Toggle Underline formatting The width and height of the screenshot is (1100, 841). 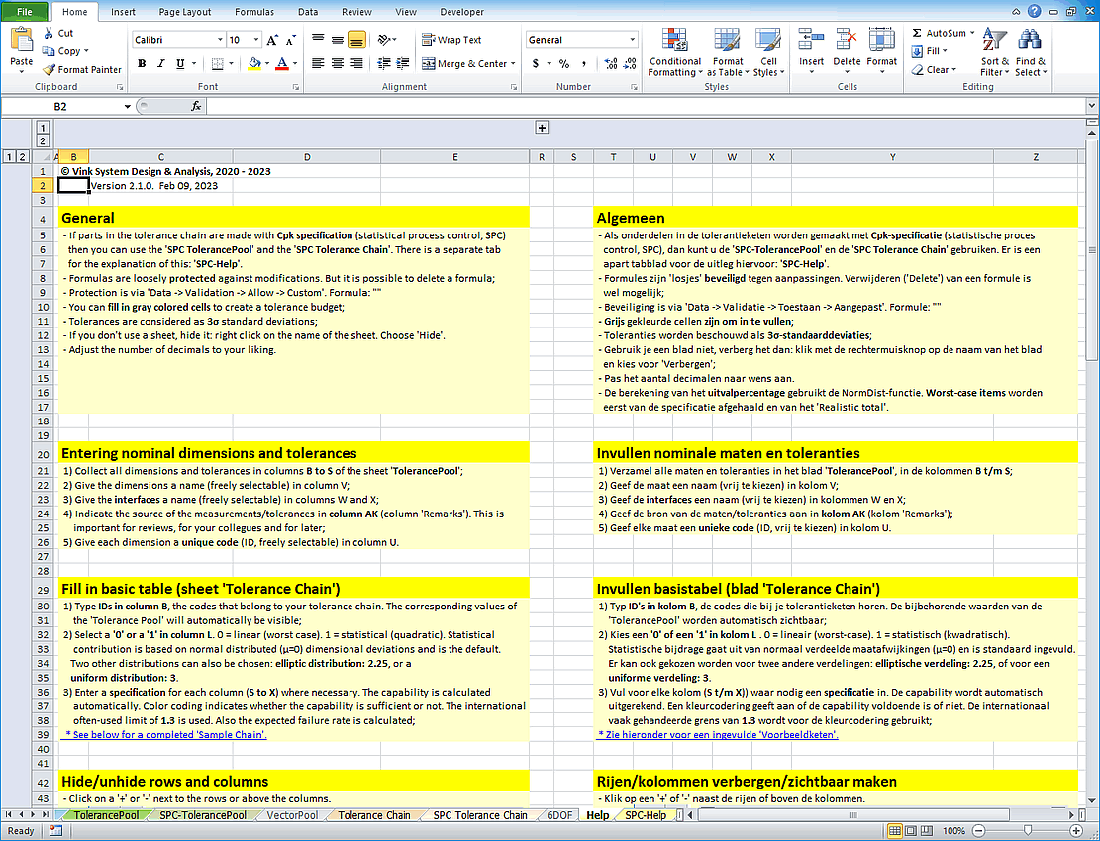[x=180, y=63]
